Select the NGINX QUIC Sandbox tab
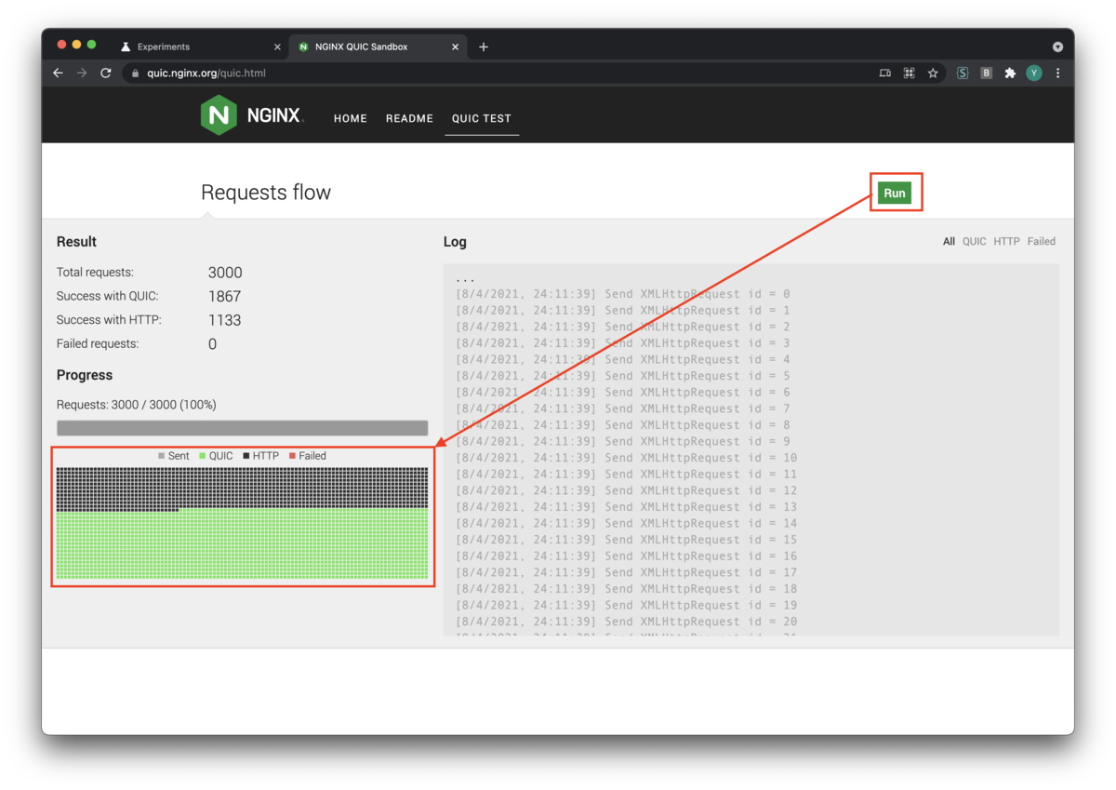This screenshot has width=1116, height=790. pos(377,47)
